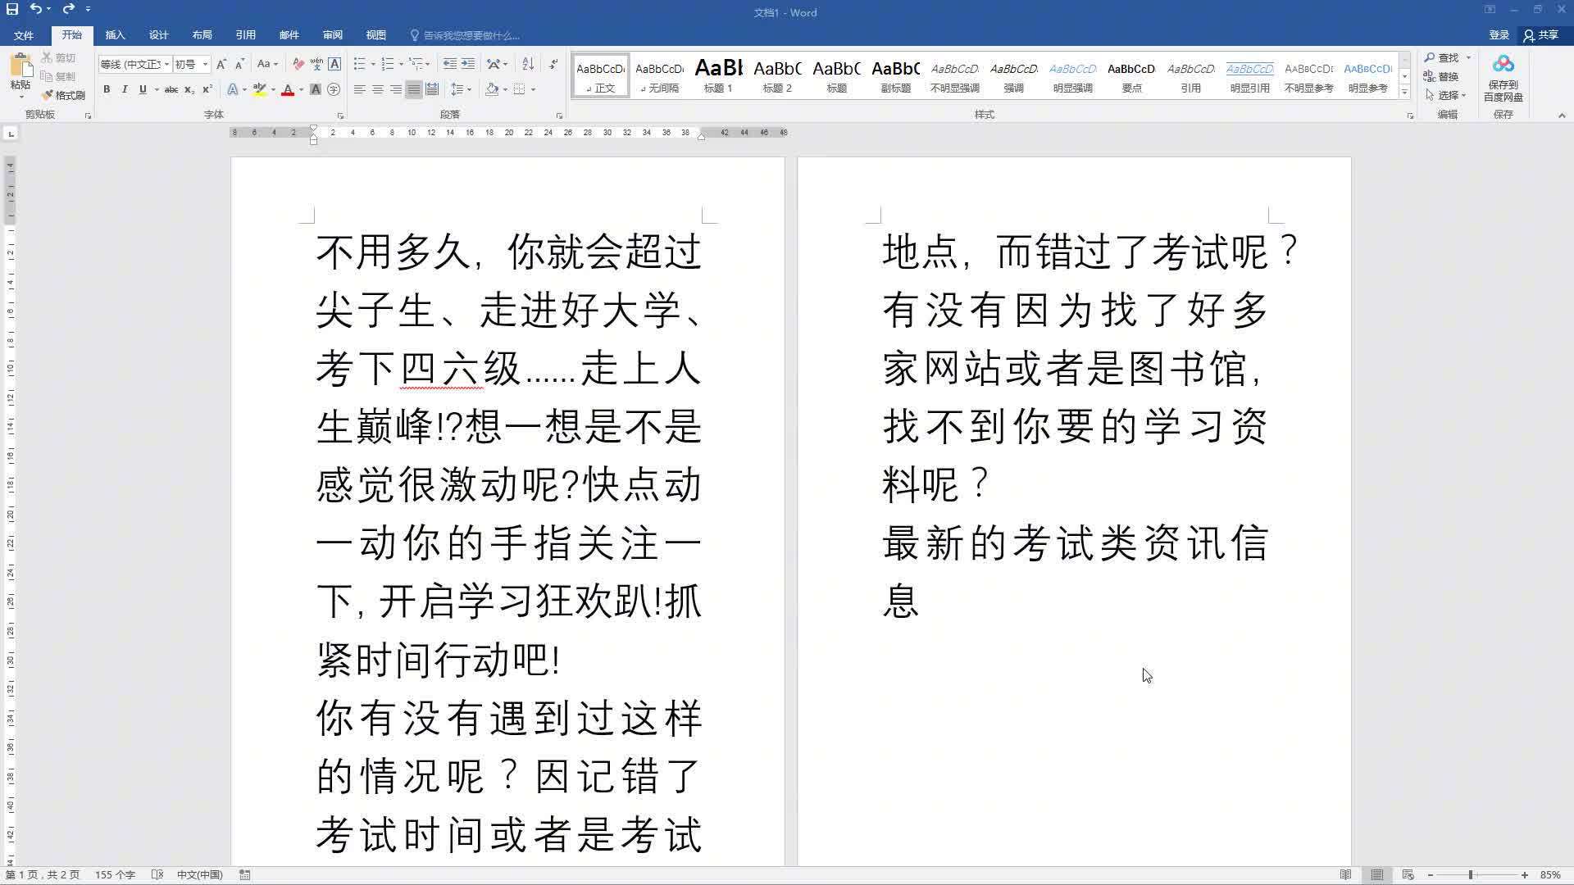1574x885 pixels.
Task: Toggle bold formatting
Action: coord(107,89)
